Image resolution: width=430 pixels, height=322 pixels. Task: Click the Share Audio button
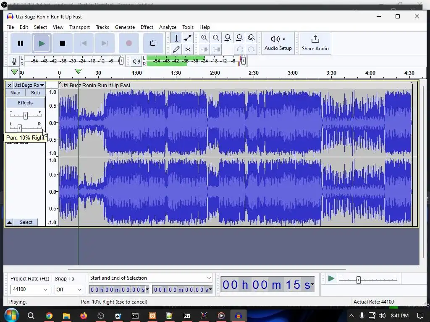click(315, 43)
